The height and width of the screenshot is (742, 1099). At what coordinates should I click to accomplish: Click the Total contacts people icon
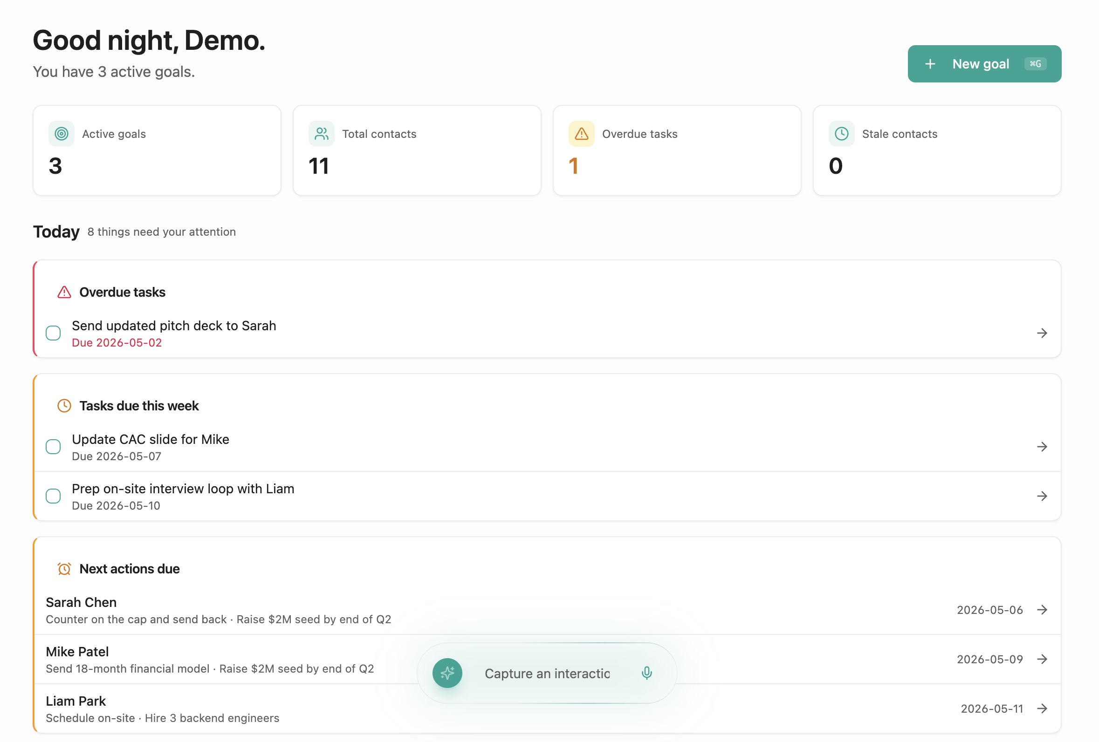click(x=322, y=134)
